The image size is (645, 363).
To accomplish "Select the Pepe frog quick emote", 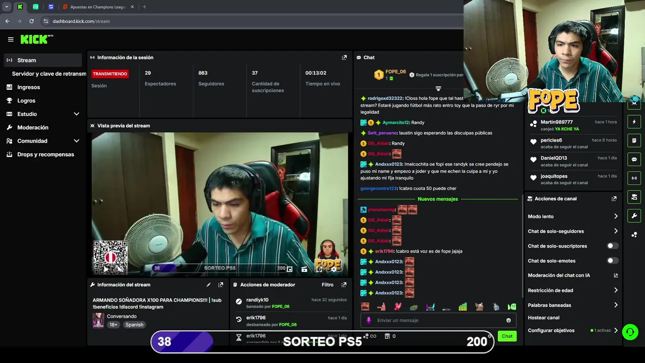I will [414, 307].
